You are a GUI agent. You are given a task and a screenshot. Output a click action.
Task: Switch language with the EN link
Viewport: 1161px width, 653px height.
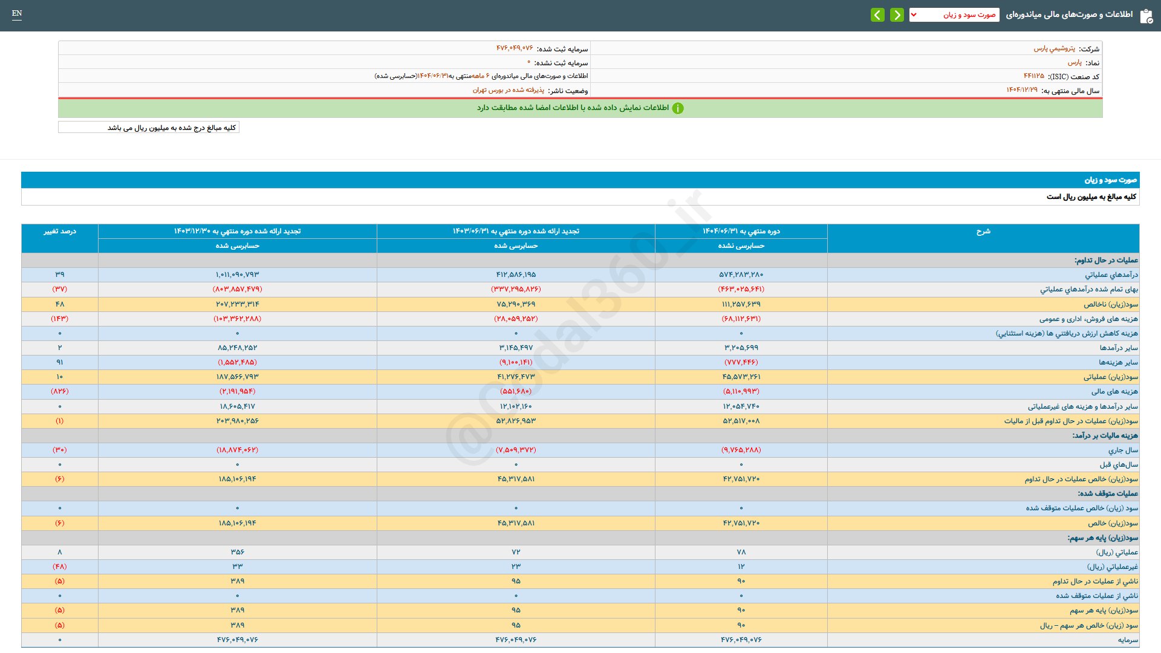click(x=17, y=13)
